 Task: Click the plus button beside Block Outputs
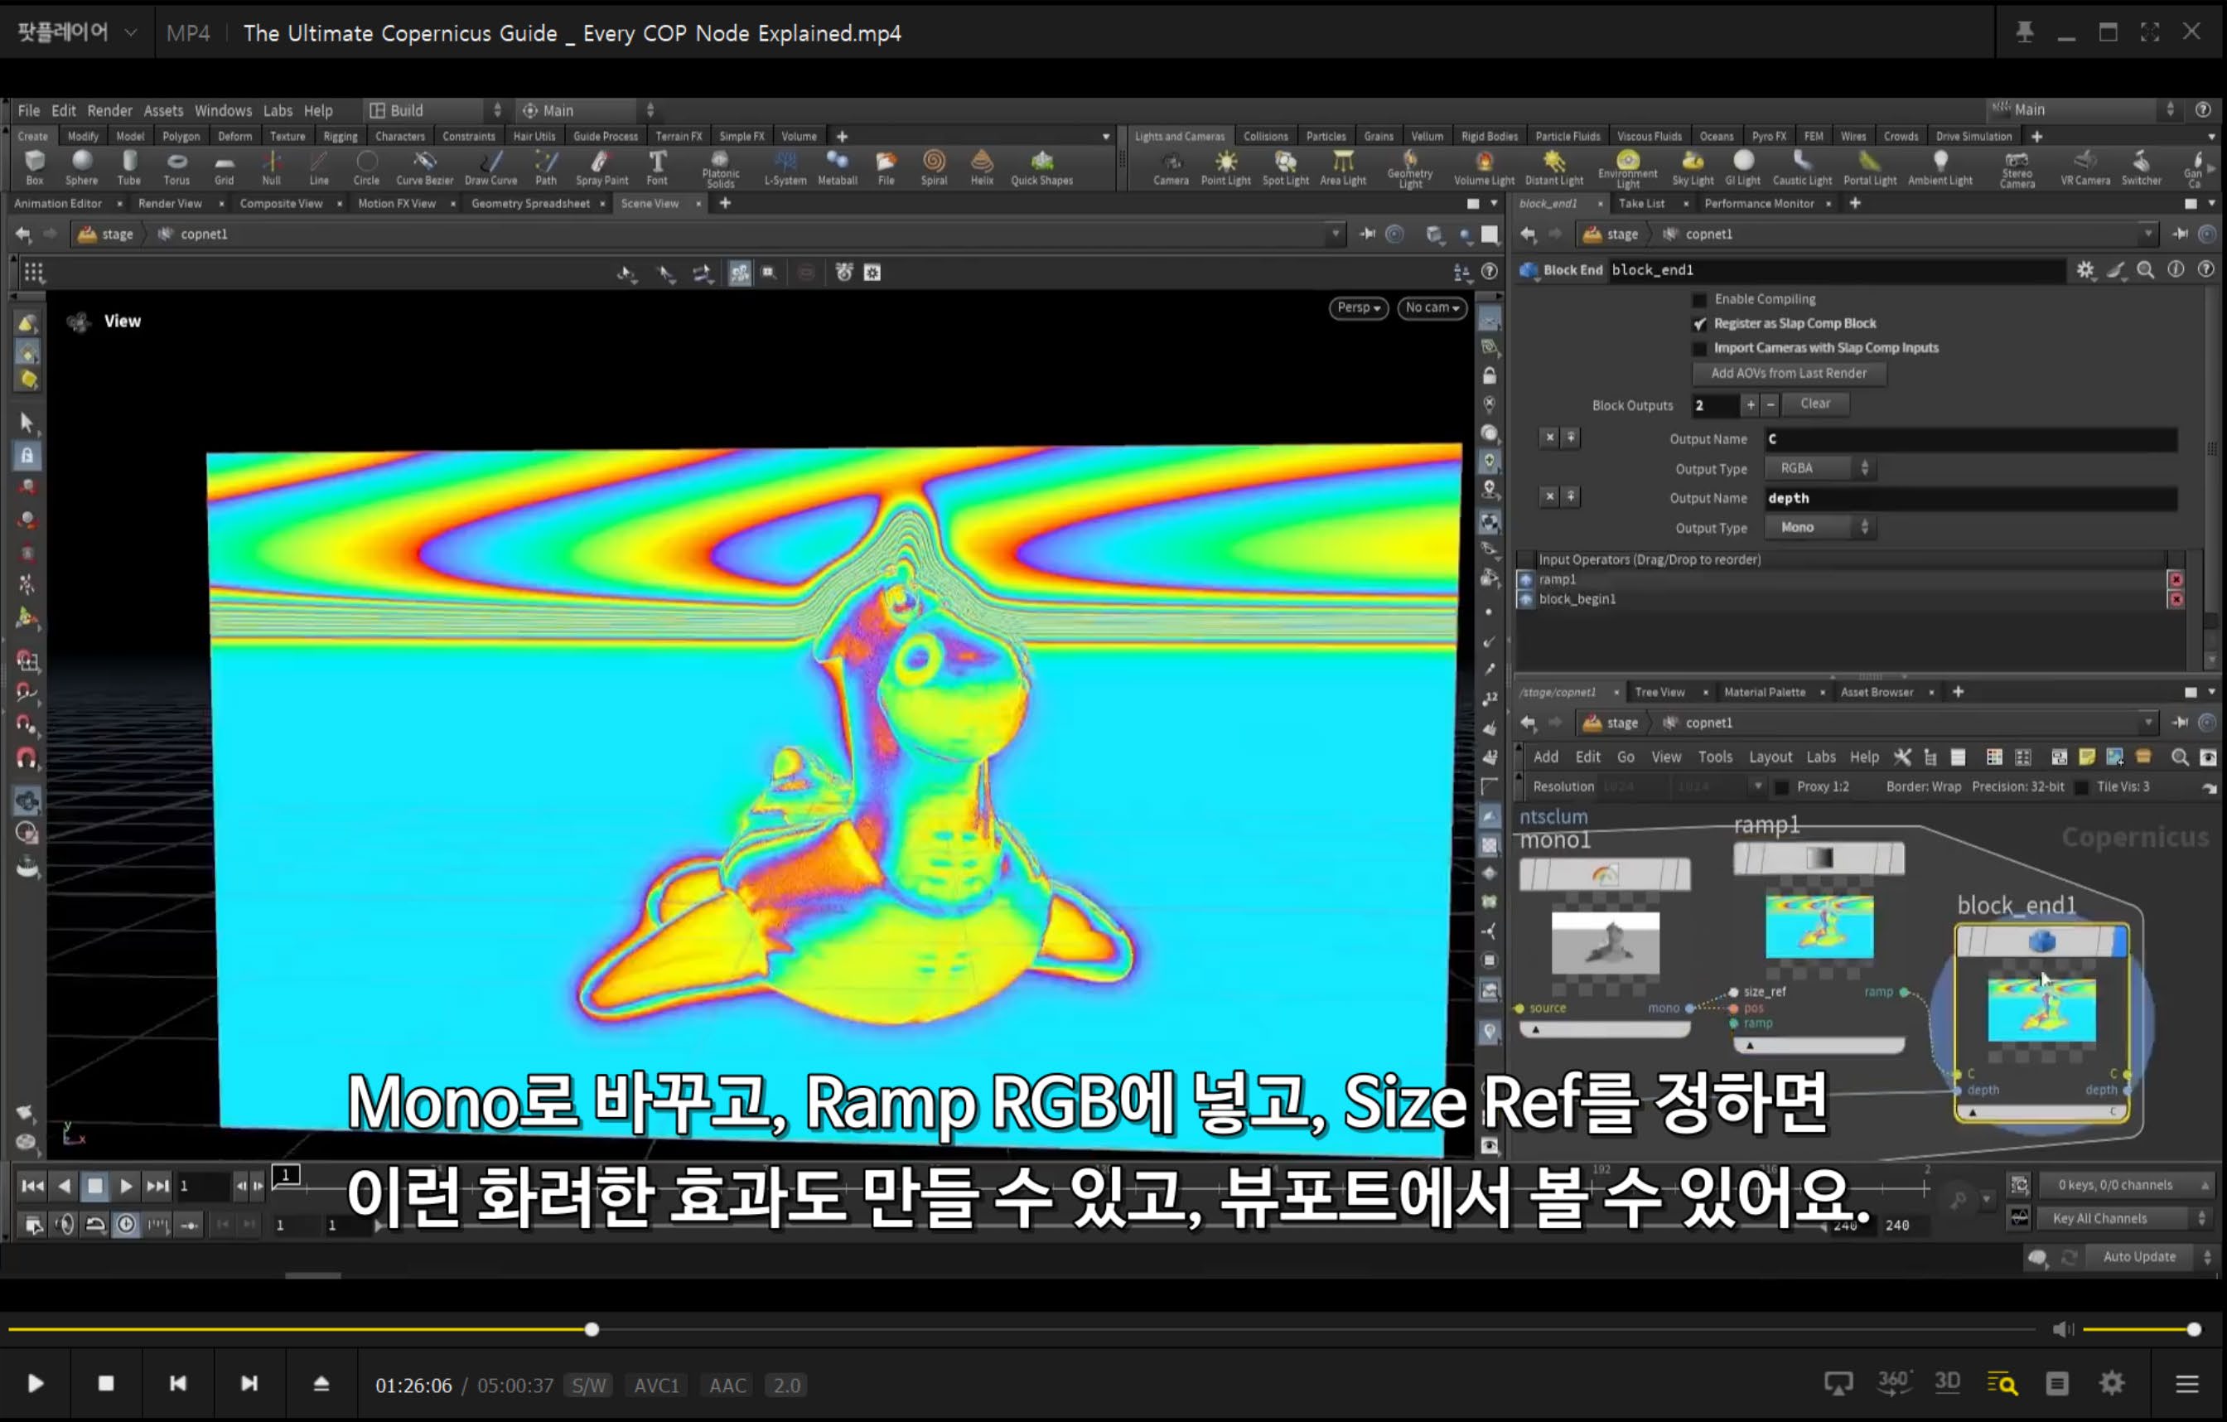pos(1750,405)
